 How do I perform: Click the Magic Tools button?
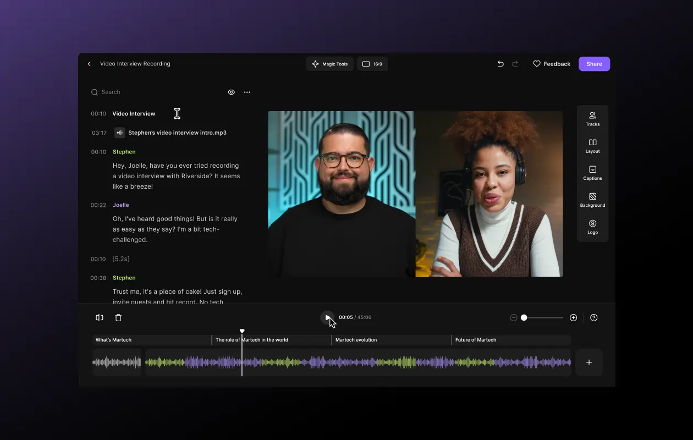(329, 64)
